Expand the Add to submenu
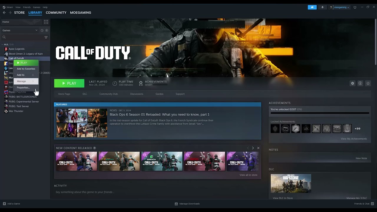This screenshot has height=212, width=377. (x=26, y=75)
